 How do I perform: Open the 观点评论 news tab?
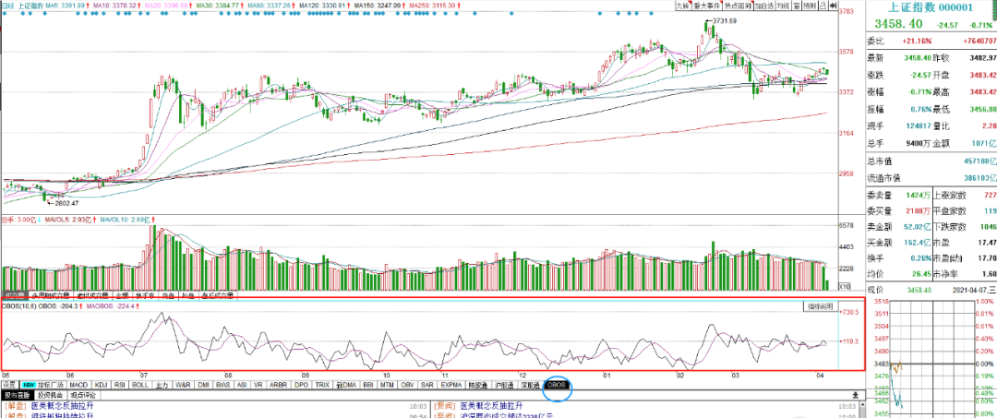pyautogui.click(x=85, y=395)
